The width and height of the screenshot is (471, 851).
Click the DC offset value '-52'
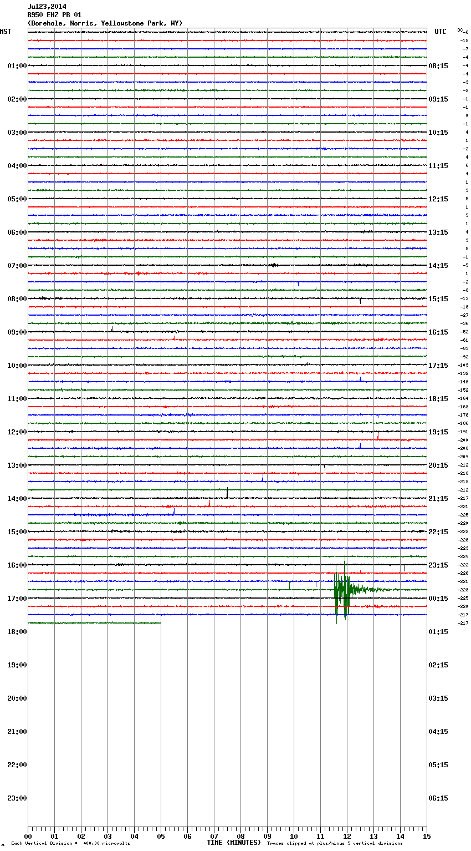tap(464, 332)
